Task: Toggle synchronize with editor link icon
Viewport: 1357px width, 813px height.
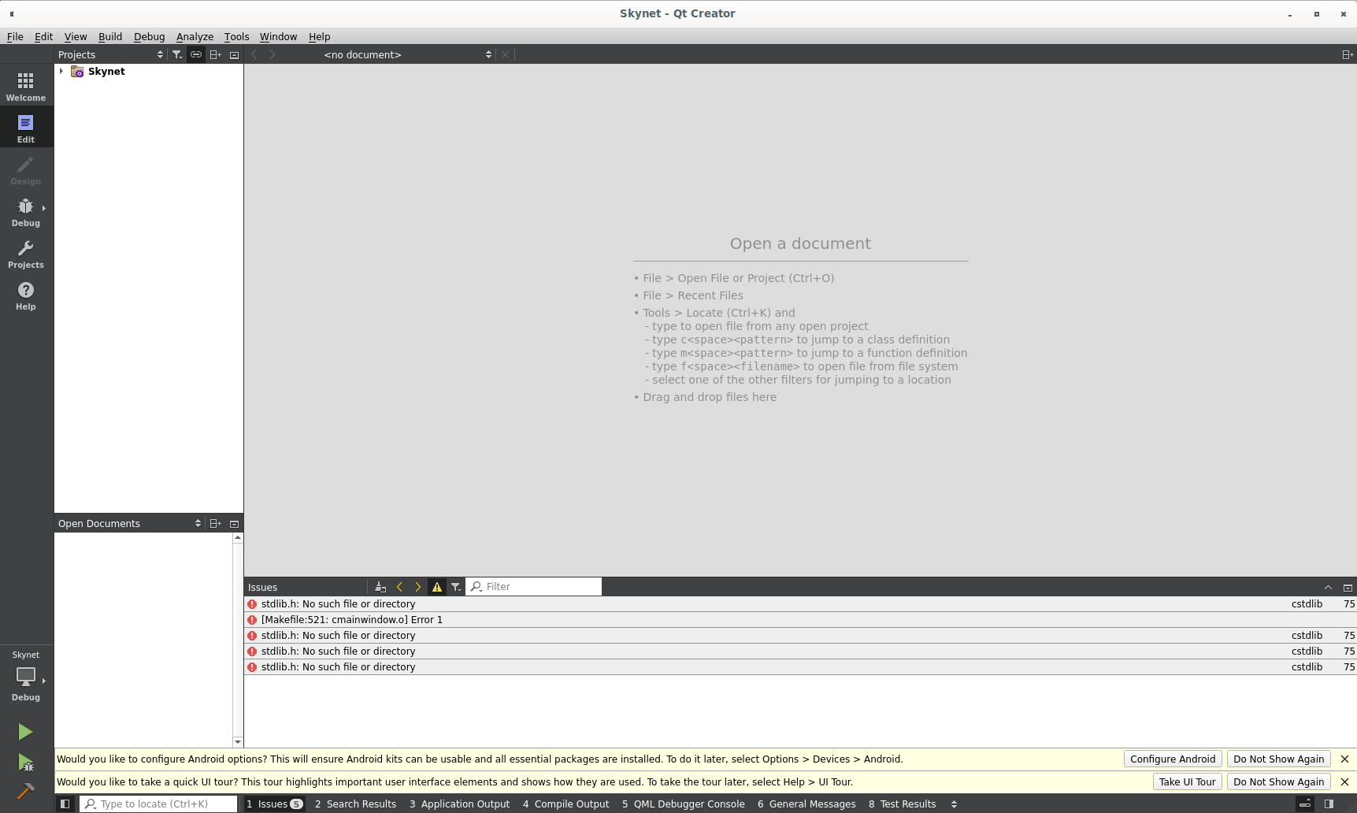Action: [196, 54]
